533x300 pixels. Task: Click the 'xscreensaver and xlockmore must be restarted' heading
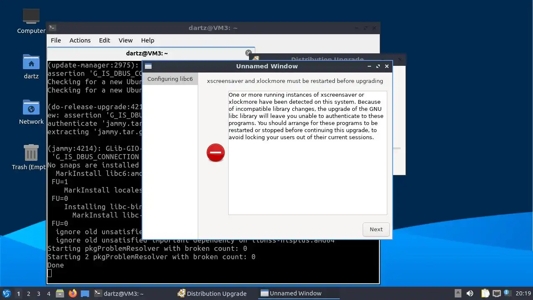pyautogui.click(x=295, y=81)
